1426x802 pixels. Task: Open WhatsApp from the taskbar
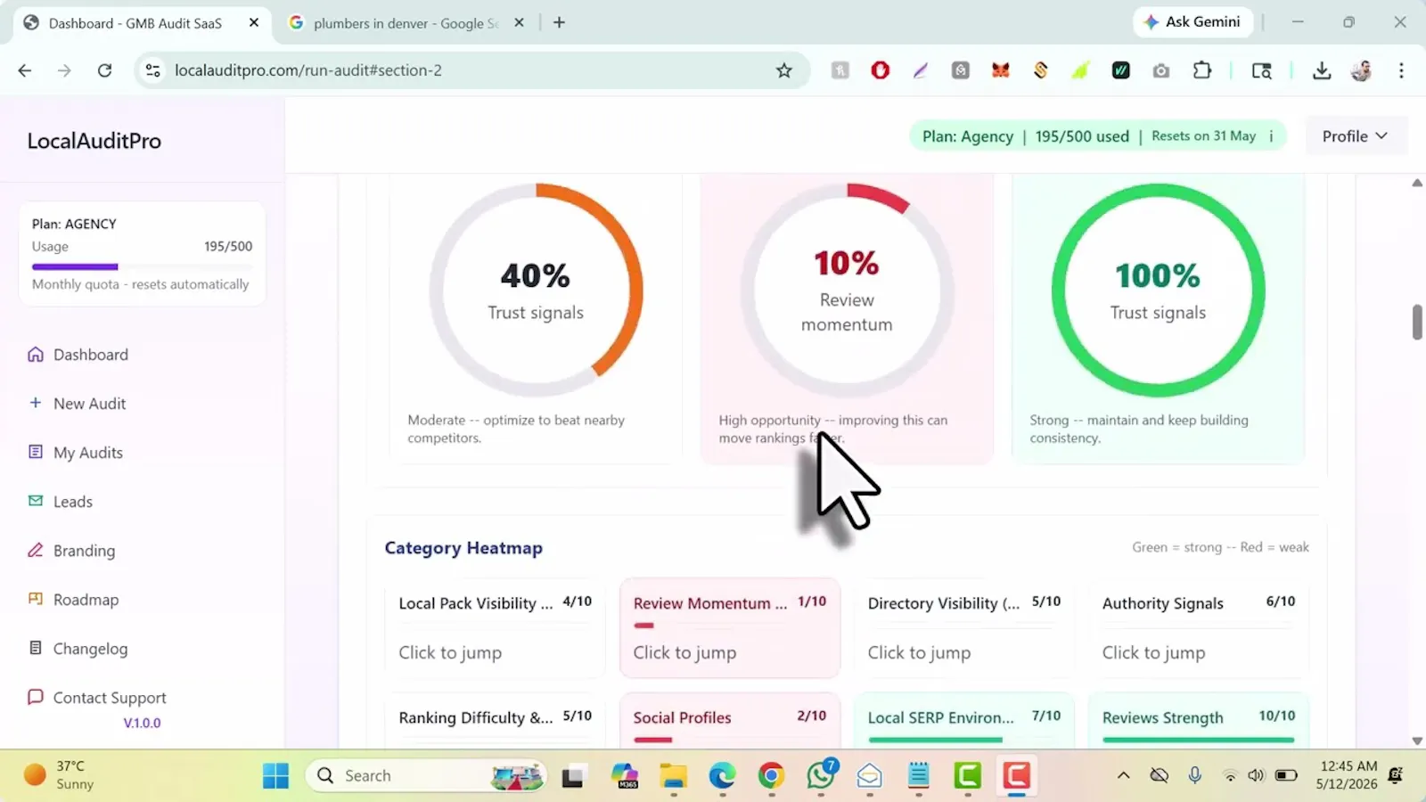[x=821, y=776]
